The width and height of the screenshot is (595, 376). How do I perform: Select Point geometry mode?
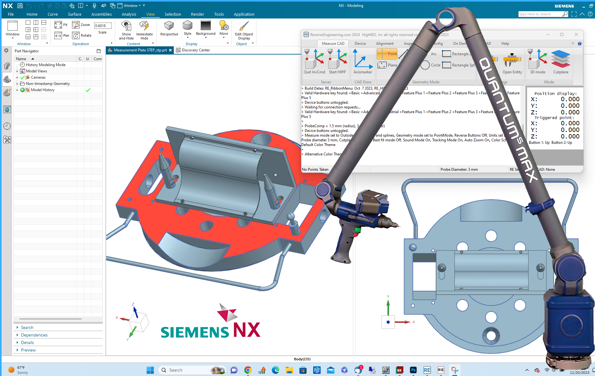coord(387,54)
